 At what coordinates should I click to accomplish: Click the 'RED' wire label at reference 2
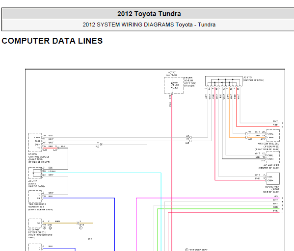click(275, 125)
